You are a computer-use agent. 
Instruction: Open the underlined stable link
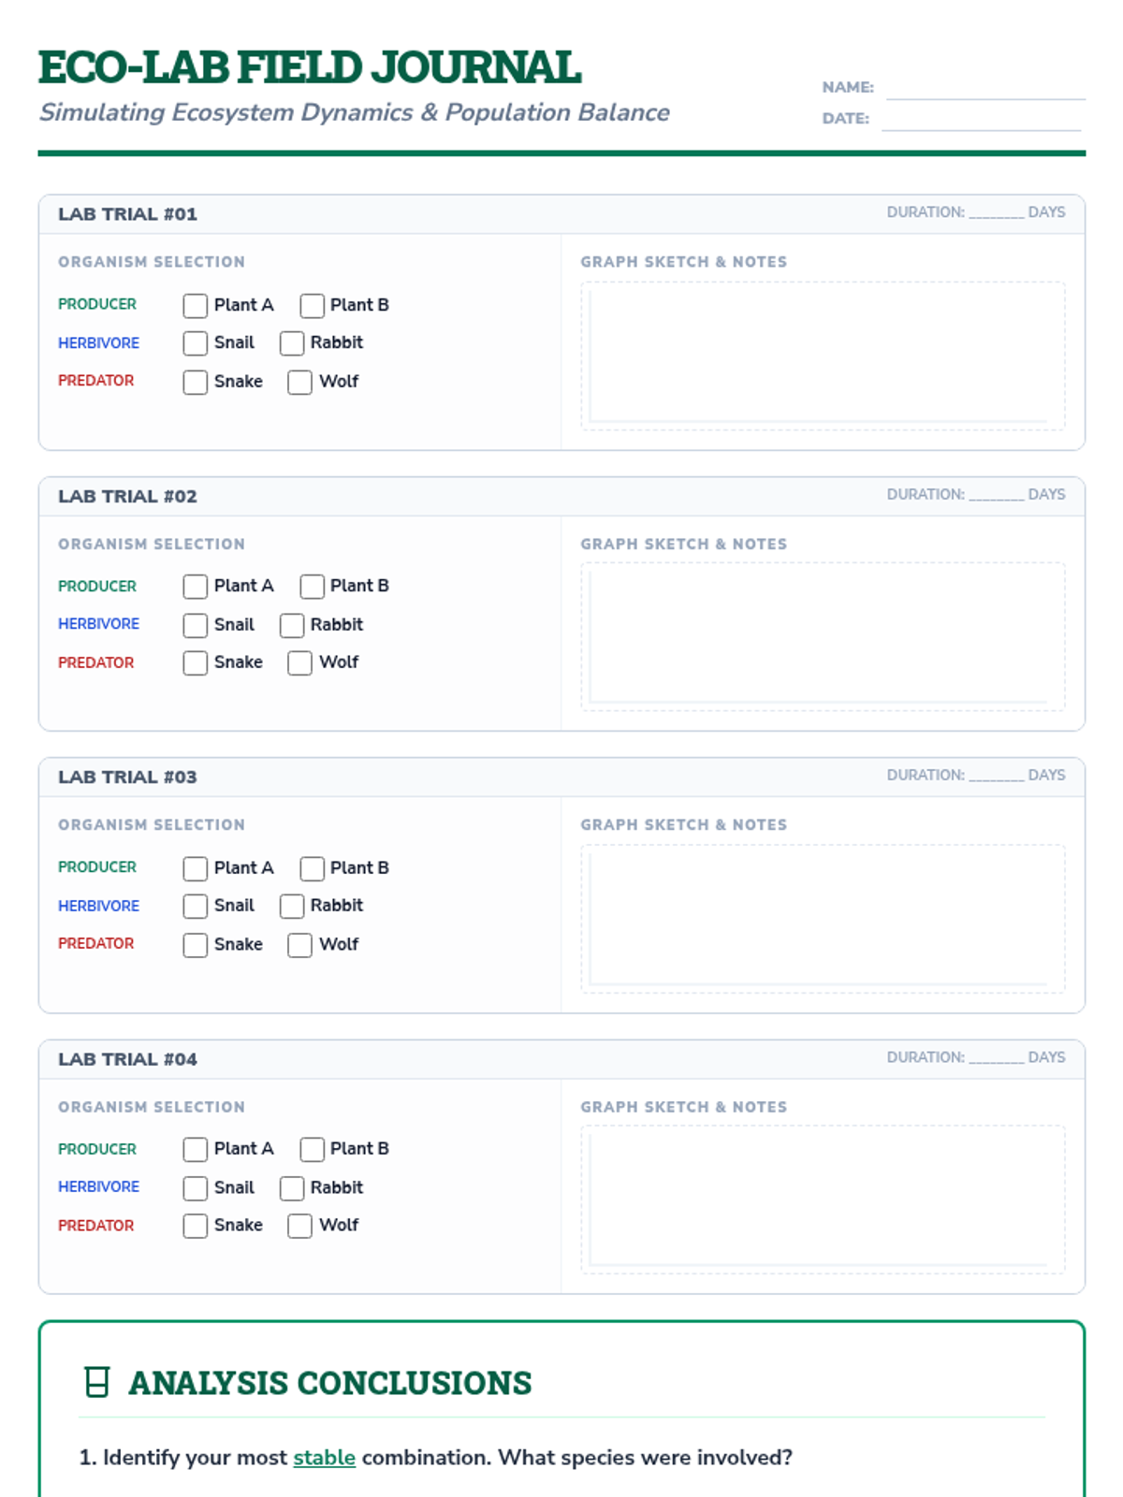[x=324, y=1458]
